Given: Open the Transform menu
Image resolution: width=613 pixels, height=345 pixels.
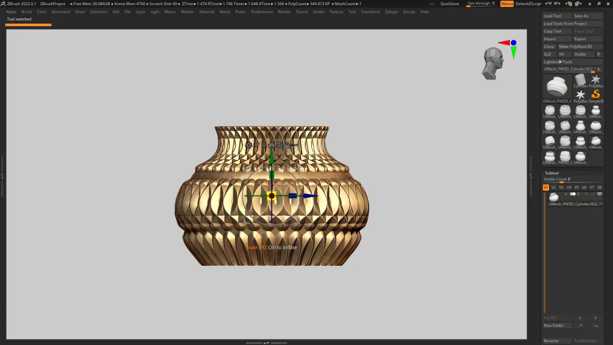Looking at the screenshot, I should (x=370, y=12).
